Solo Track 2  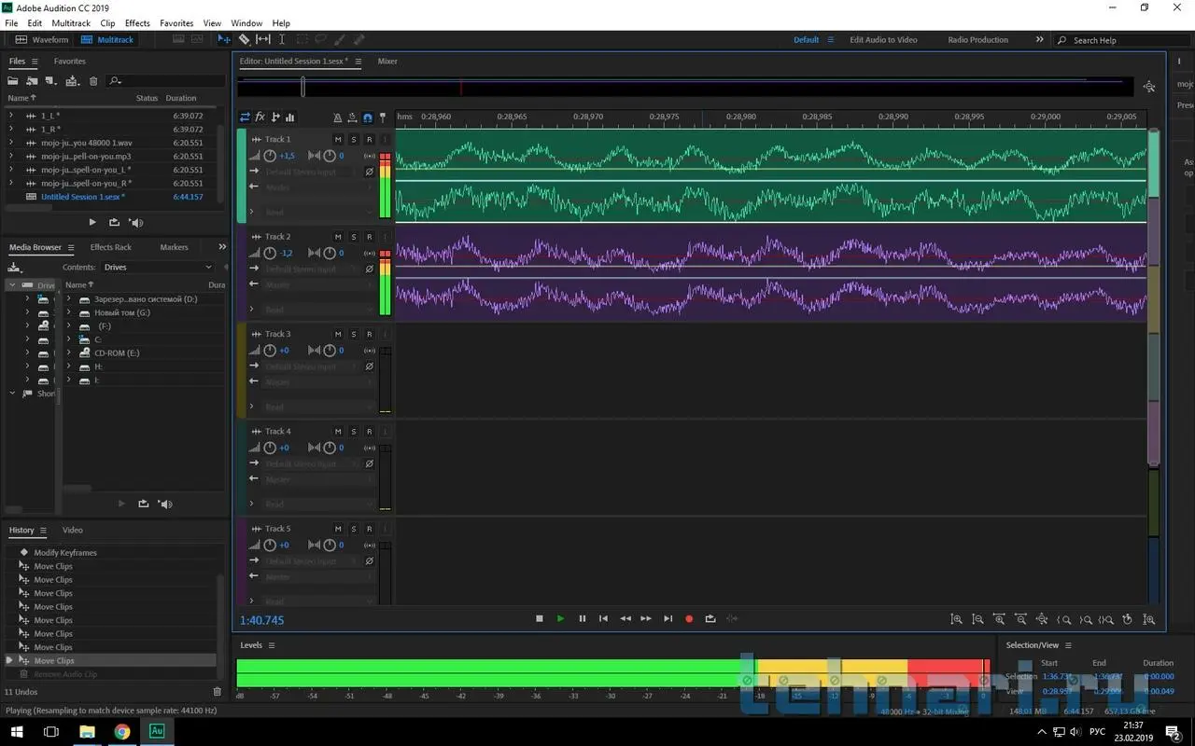click(354, 237)
